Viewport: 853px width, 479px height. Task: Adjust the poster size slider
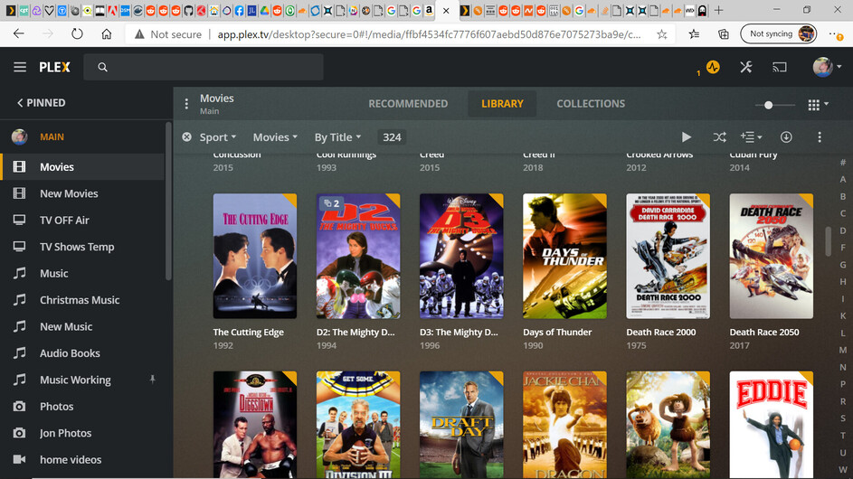point(768,105)
